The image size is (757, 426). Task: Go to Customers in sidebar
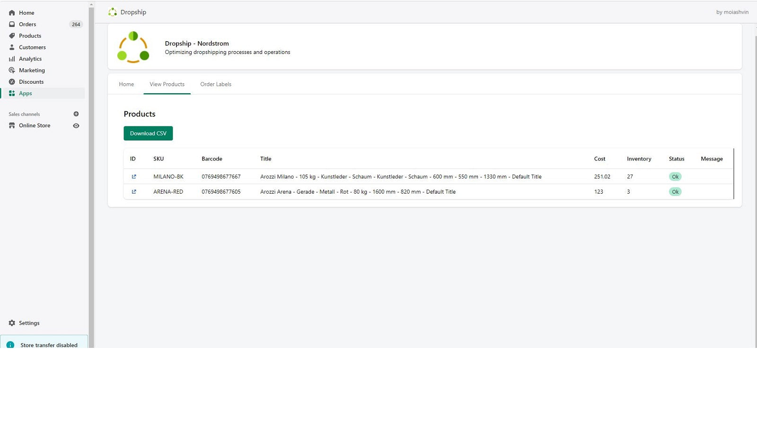pos(32,47)
